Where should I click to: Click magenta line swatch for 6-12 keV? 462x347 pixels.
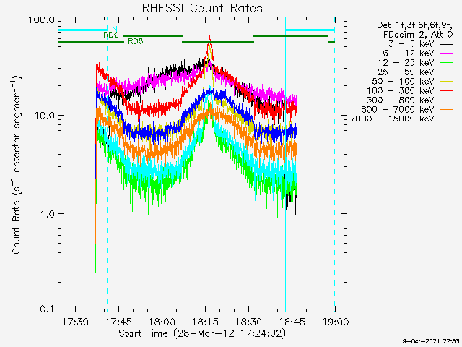(447, 53)
